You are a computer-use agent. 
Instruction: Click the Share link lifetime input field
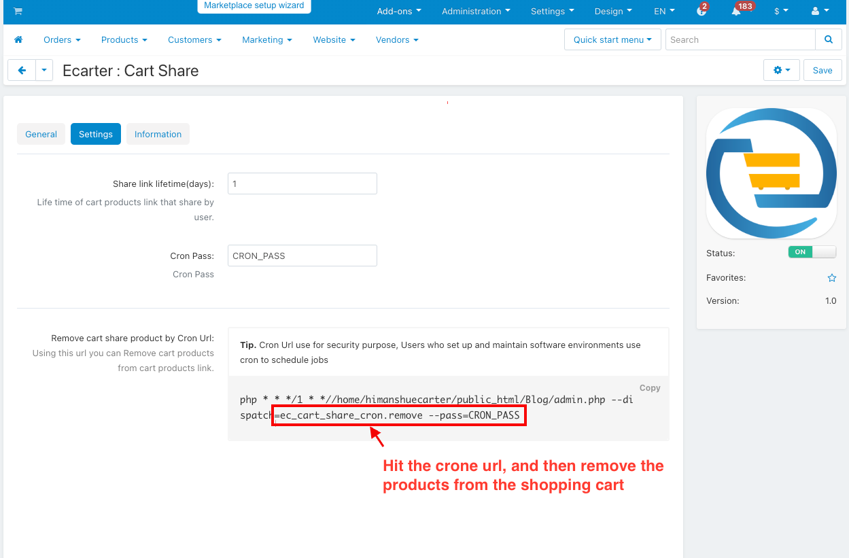point(302,184)
